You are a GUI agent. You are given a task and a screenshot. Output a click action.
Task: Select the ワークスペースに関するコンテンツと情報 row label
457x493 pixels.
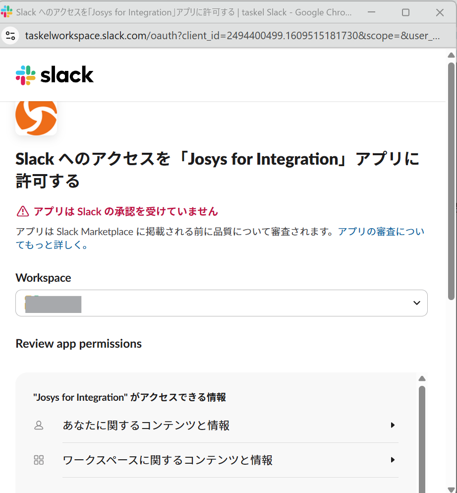168,460
